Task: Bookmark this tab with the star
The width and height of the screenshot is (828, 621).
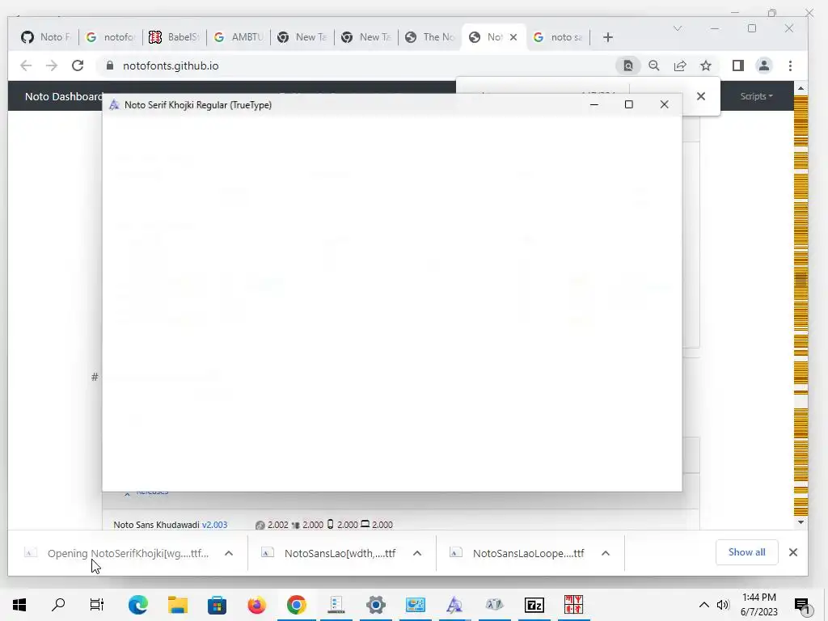Action: coord(705,65)
